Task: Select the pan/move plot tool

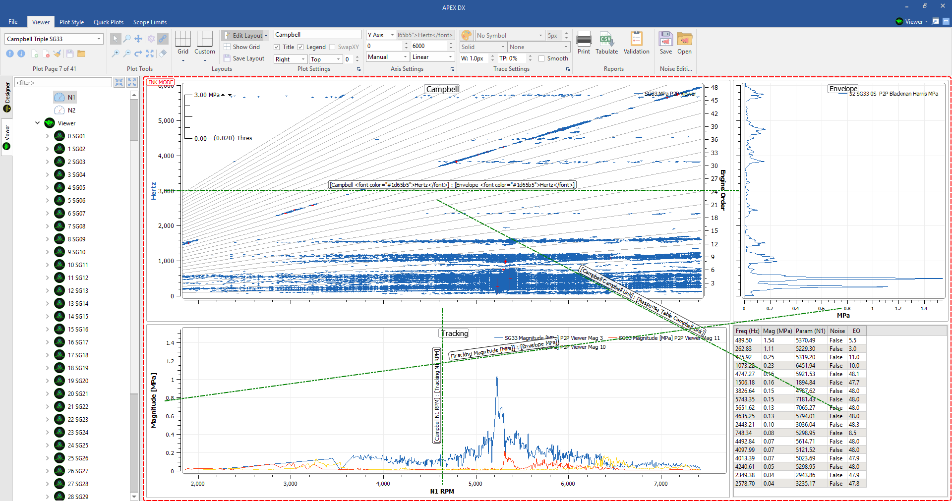Action: 138,39
